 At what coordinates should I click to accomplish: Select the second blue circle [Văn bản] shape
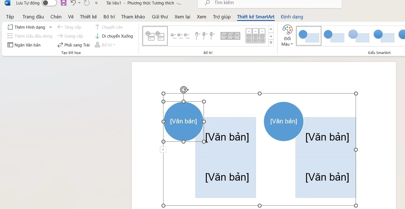point(283,121)
